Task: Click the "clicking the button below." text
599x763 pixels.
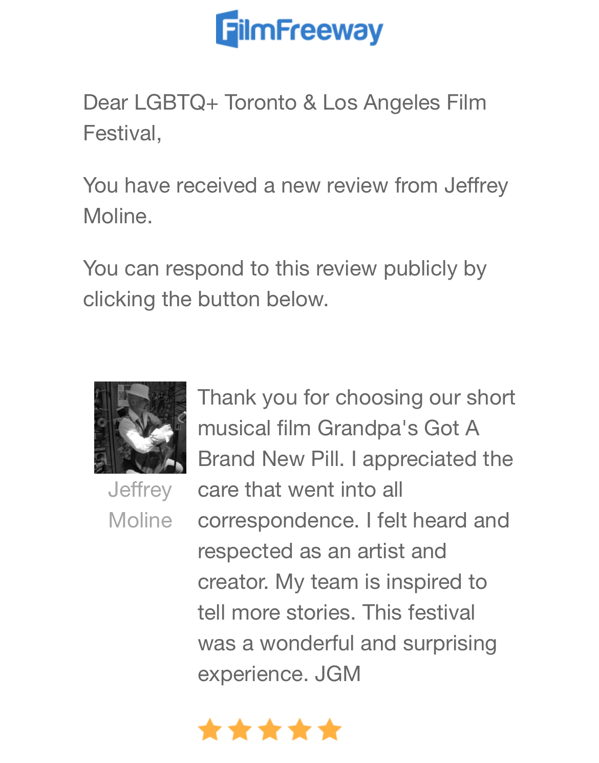Action: (205, 299)
